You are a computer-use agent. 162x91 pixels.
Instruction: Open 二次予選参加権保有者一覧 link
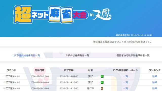pyautogui.click(x=26, y=55)
